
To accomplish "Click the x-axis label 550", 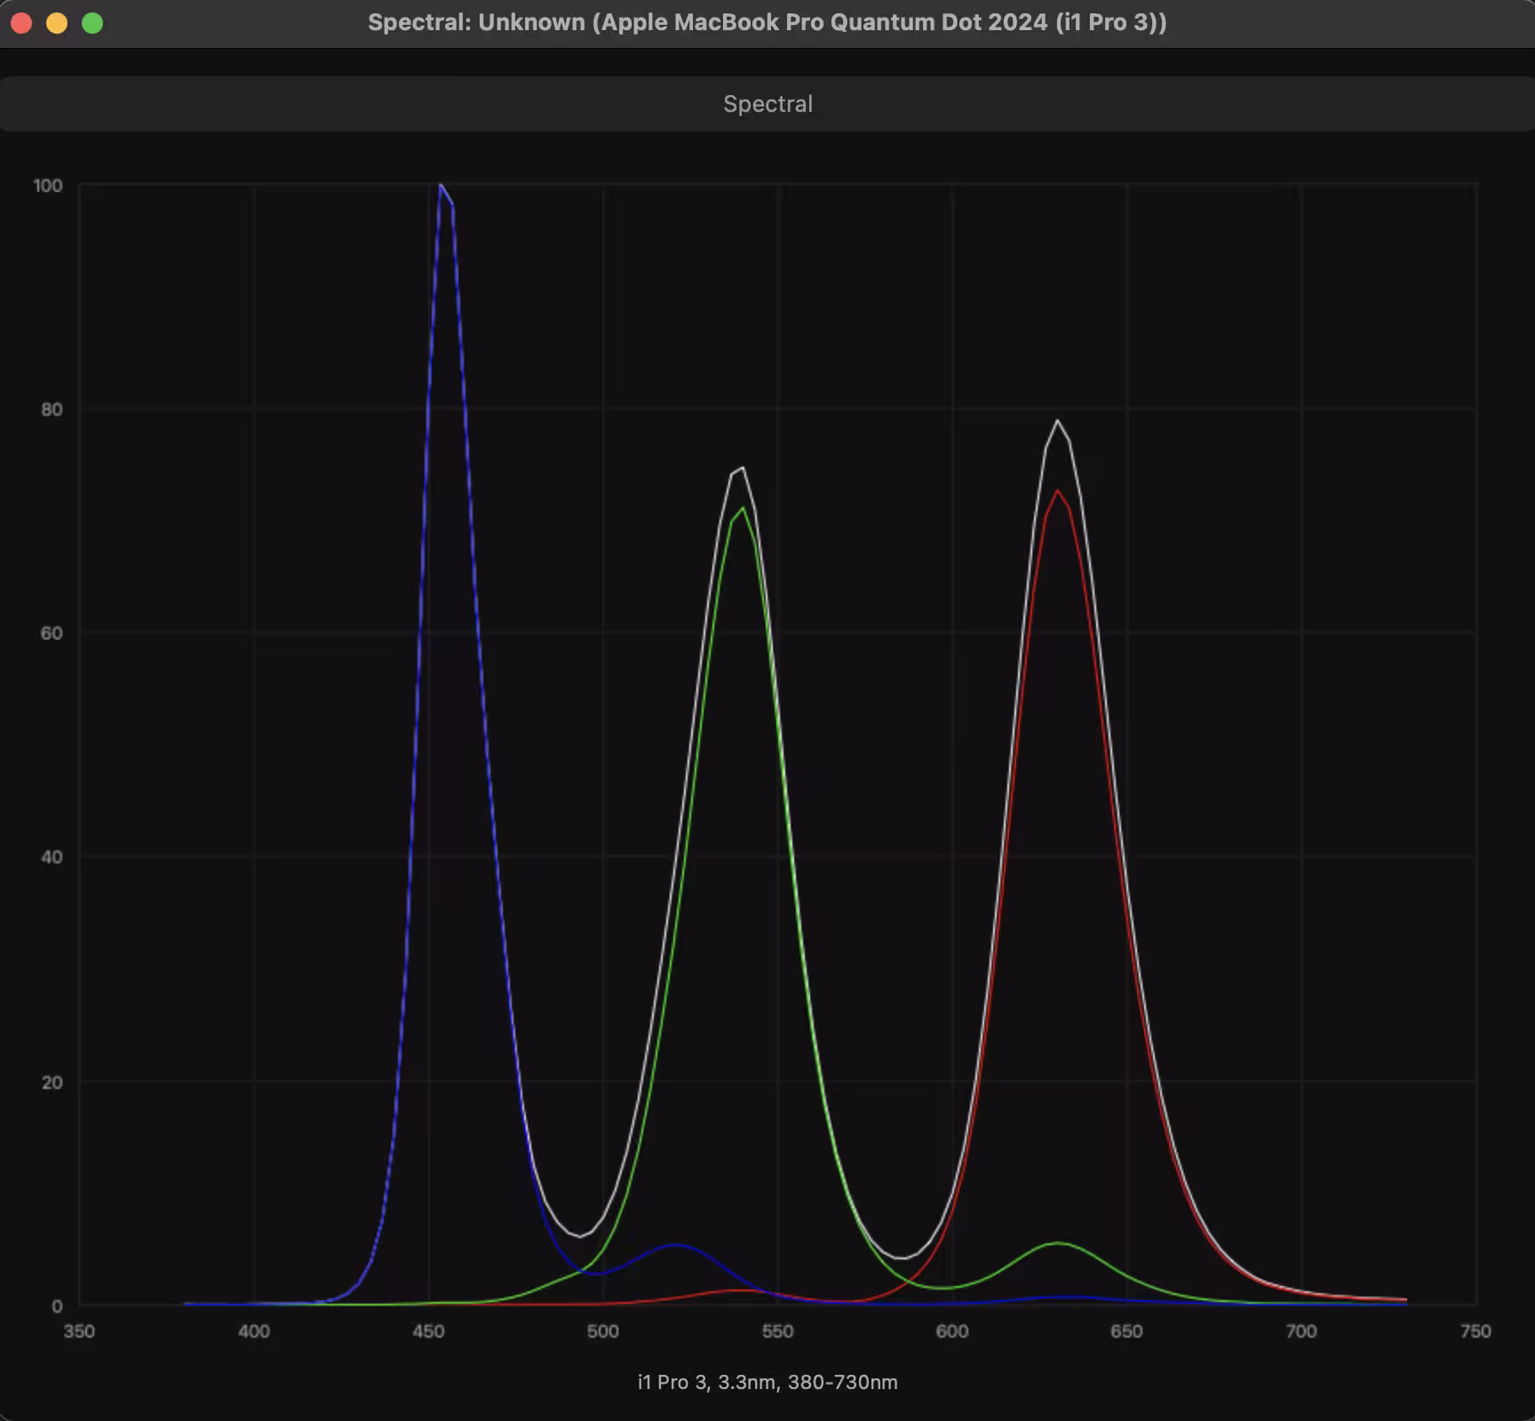I will (777, 1331).
